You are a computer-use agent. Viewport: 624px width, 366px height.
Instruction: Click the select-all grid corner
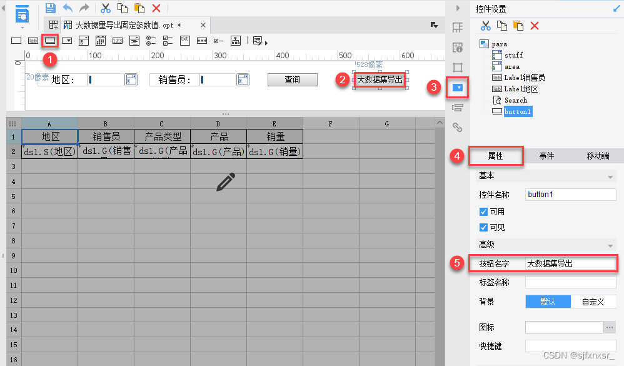tap(13, 124)
